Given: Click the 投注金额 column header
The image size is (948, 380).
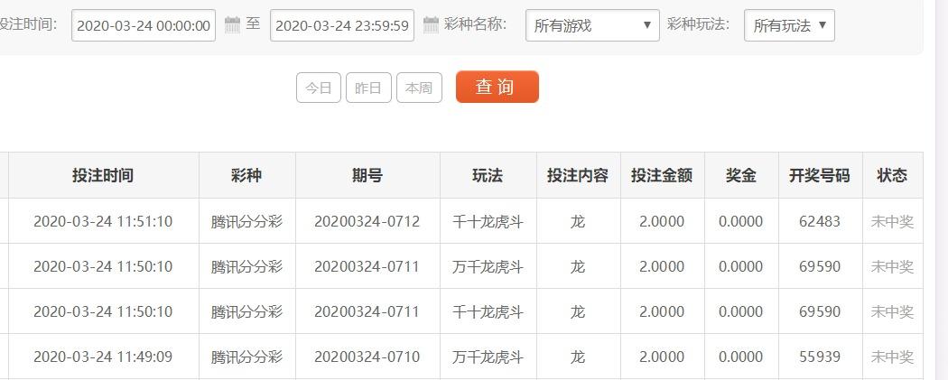Looking at the screenshot, I should click(x=662, y=175).
